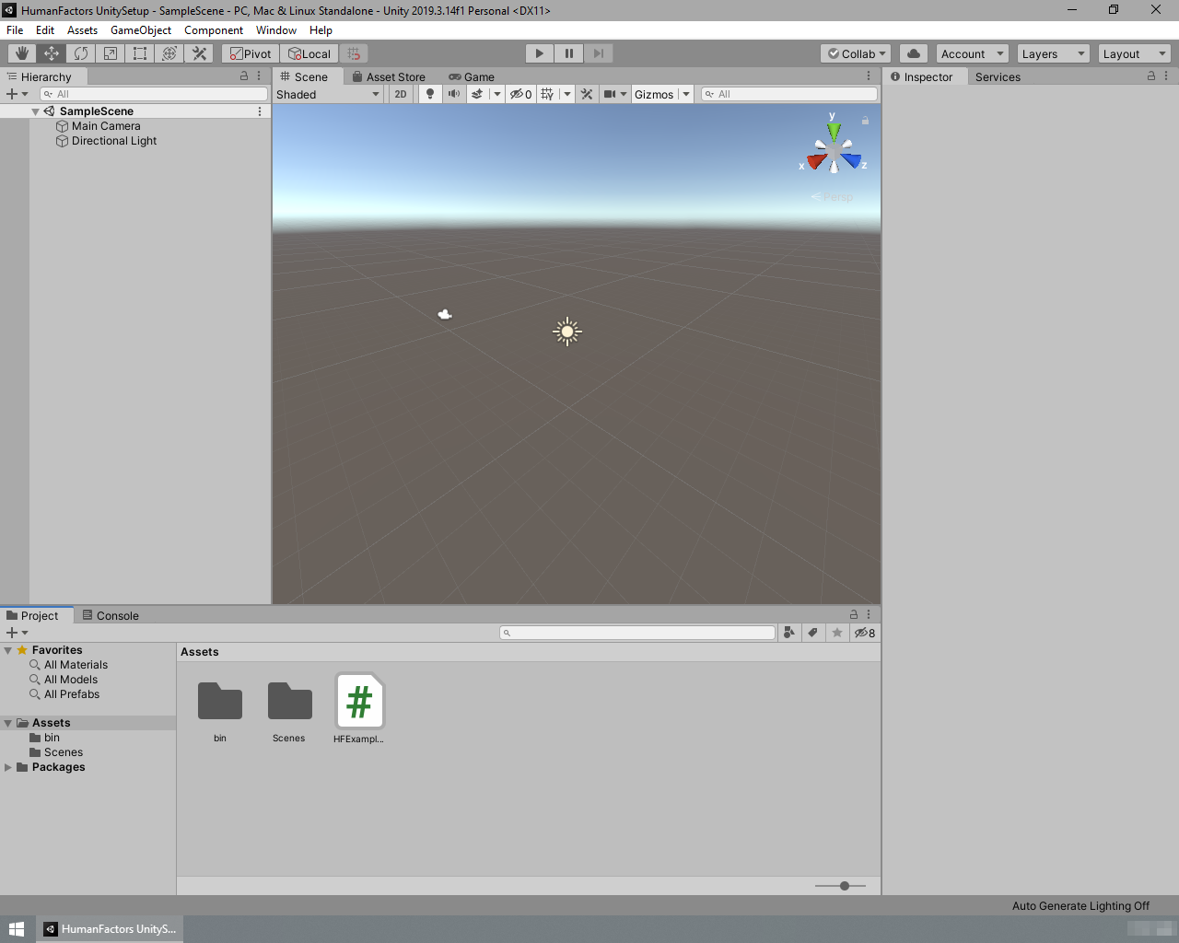The image size is (1179, 943).
Task: Toggle 2D scene view mode
Action: tap(401, 94)
